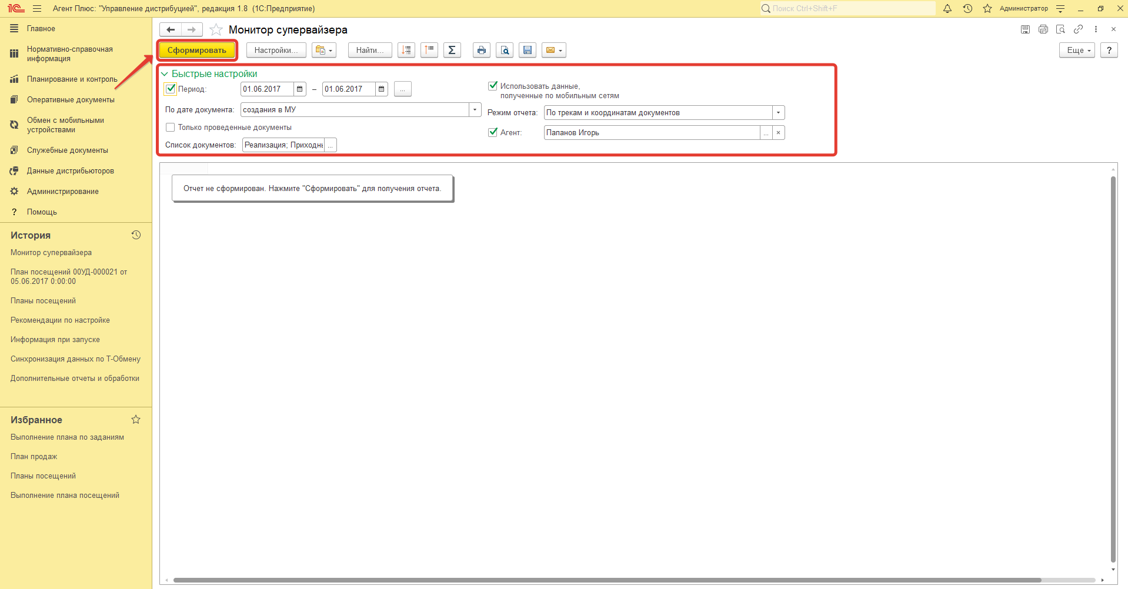
Task: Open Дополнительные отчеты и обработки history link
Action: 75,378
